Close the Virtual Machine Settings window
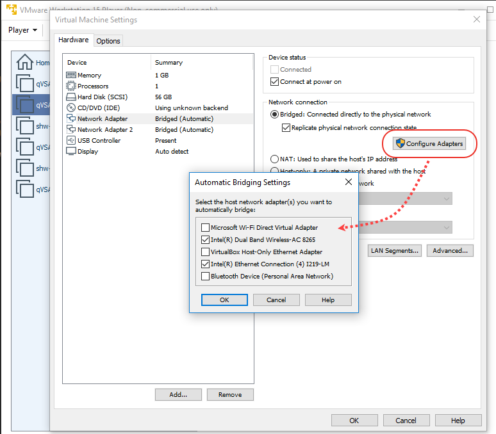 pos(476,19)
